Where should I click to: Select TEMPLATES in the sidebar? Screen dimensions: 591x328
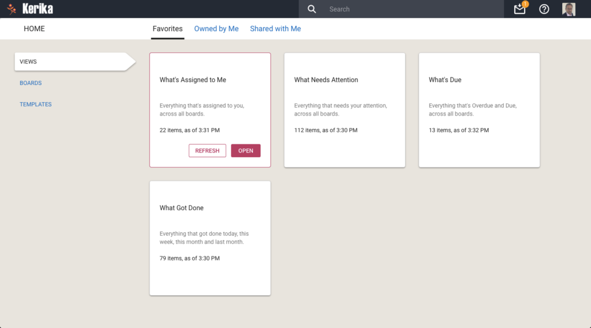35,105
